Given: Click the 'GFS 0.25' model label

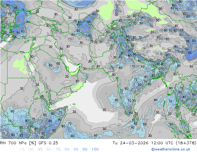Looking at the screenshot, I should click(x=48, y=143).
